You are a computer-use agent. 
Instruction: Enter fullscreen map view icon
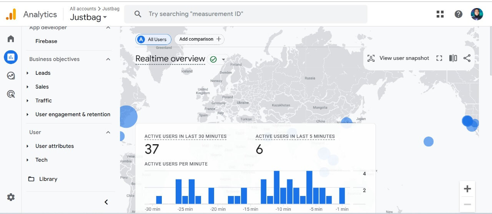pyautogui.click(x=439, y=58)
